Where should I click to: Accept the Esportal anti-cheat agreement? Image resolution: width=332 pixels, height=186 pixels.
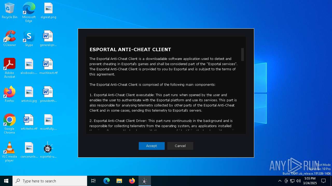coord(151,146)
